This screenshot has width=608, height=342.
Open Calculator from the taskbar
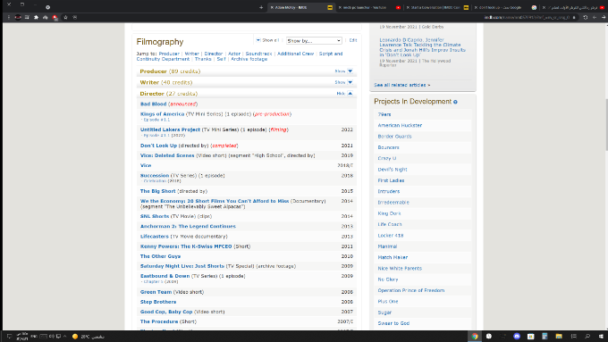coord(545,336)
